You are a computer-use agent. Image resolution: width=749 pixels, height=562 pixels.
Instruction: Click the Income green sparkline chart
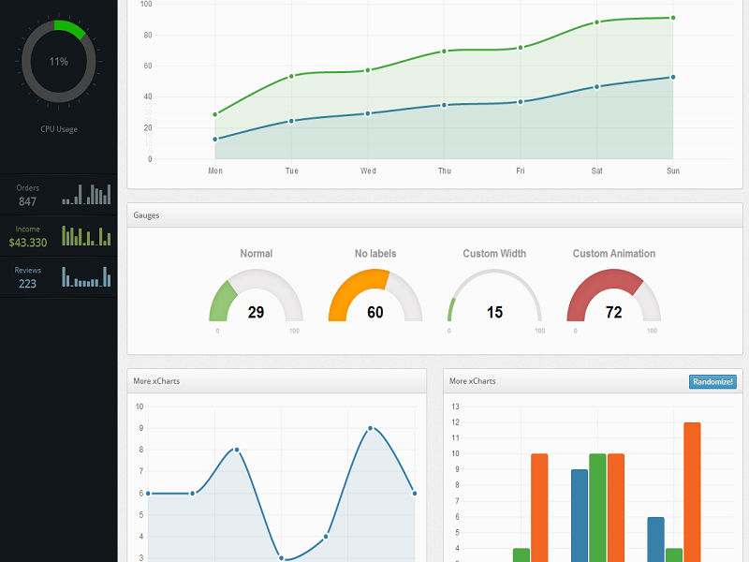tap(87, 235)
